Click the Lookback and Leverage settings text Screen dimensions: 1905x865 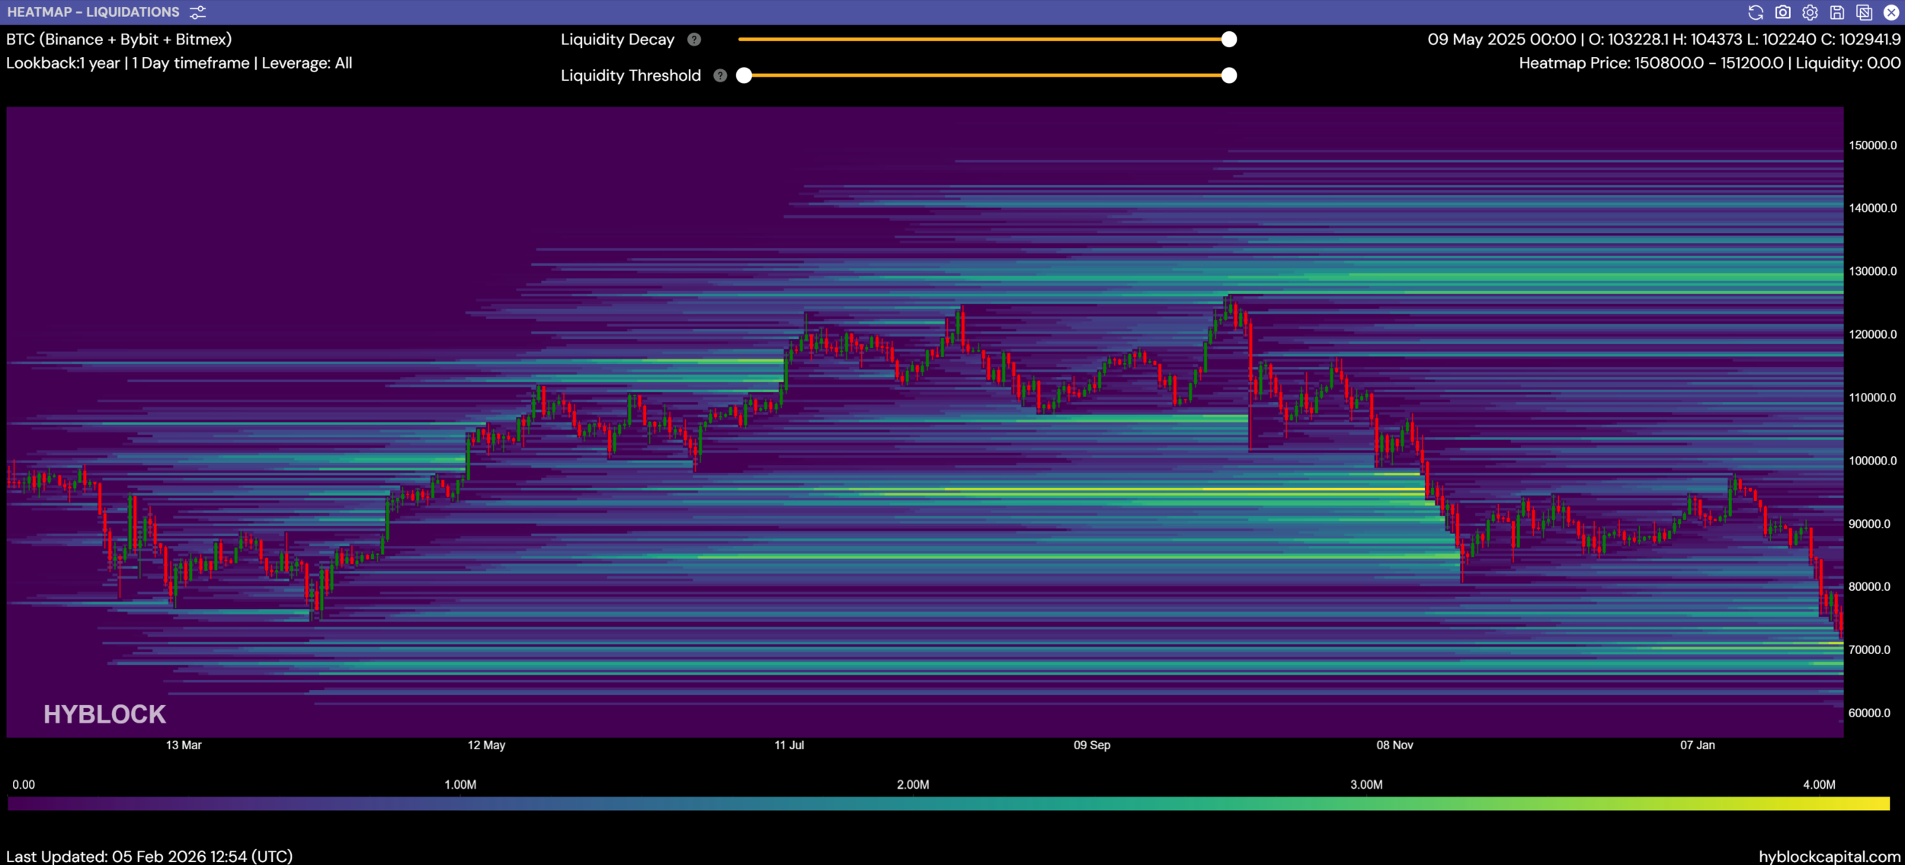(179, 63)
